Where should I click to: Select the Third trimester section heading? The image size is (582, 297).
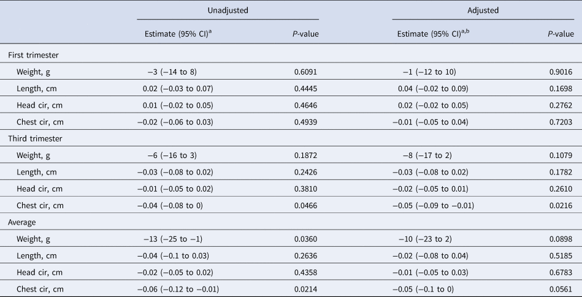34,138
